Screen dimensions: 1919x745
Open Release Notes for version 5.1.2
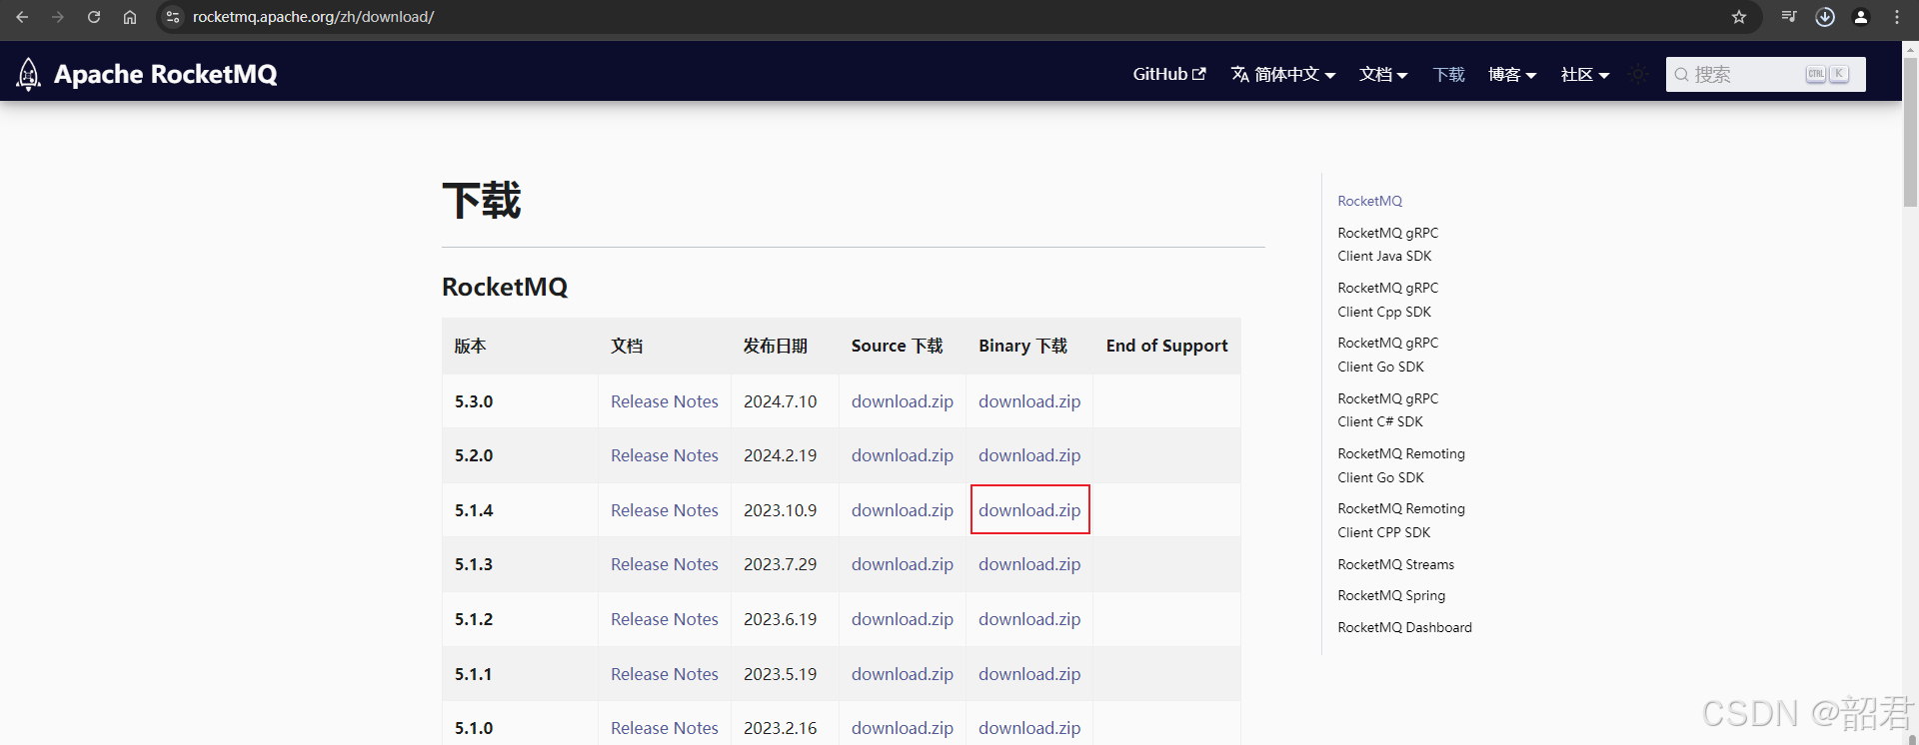click(665, 619)
